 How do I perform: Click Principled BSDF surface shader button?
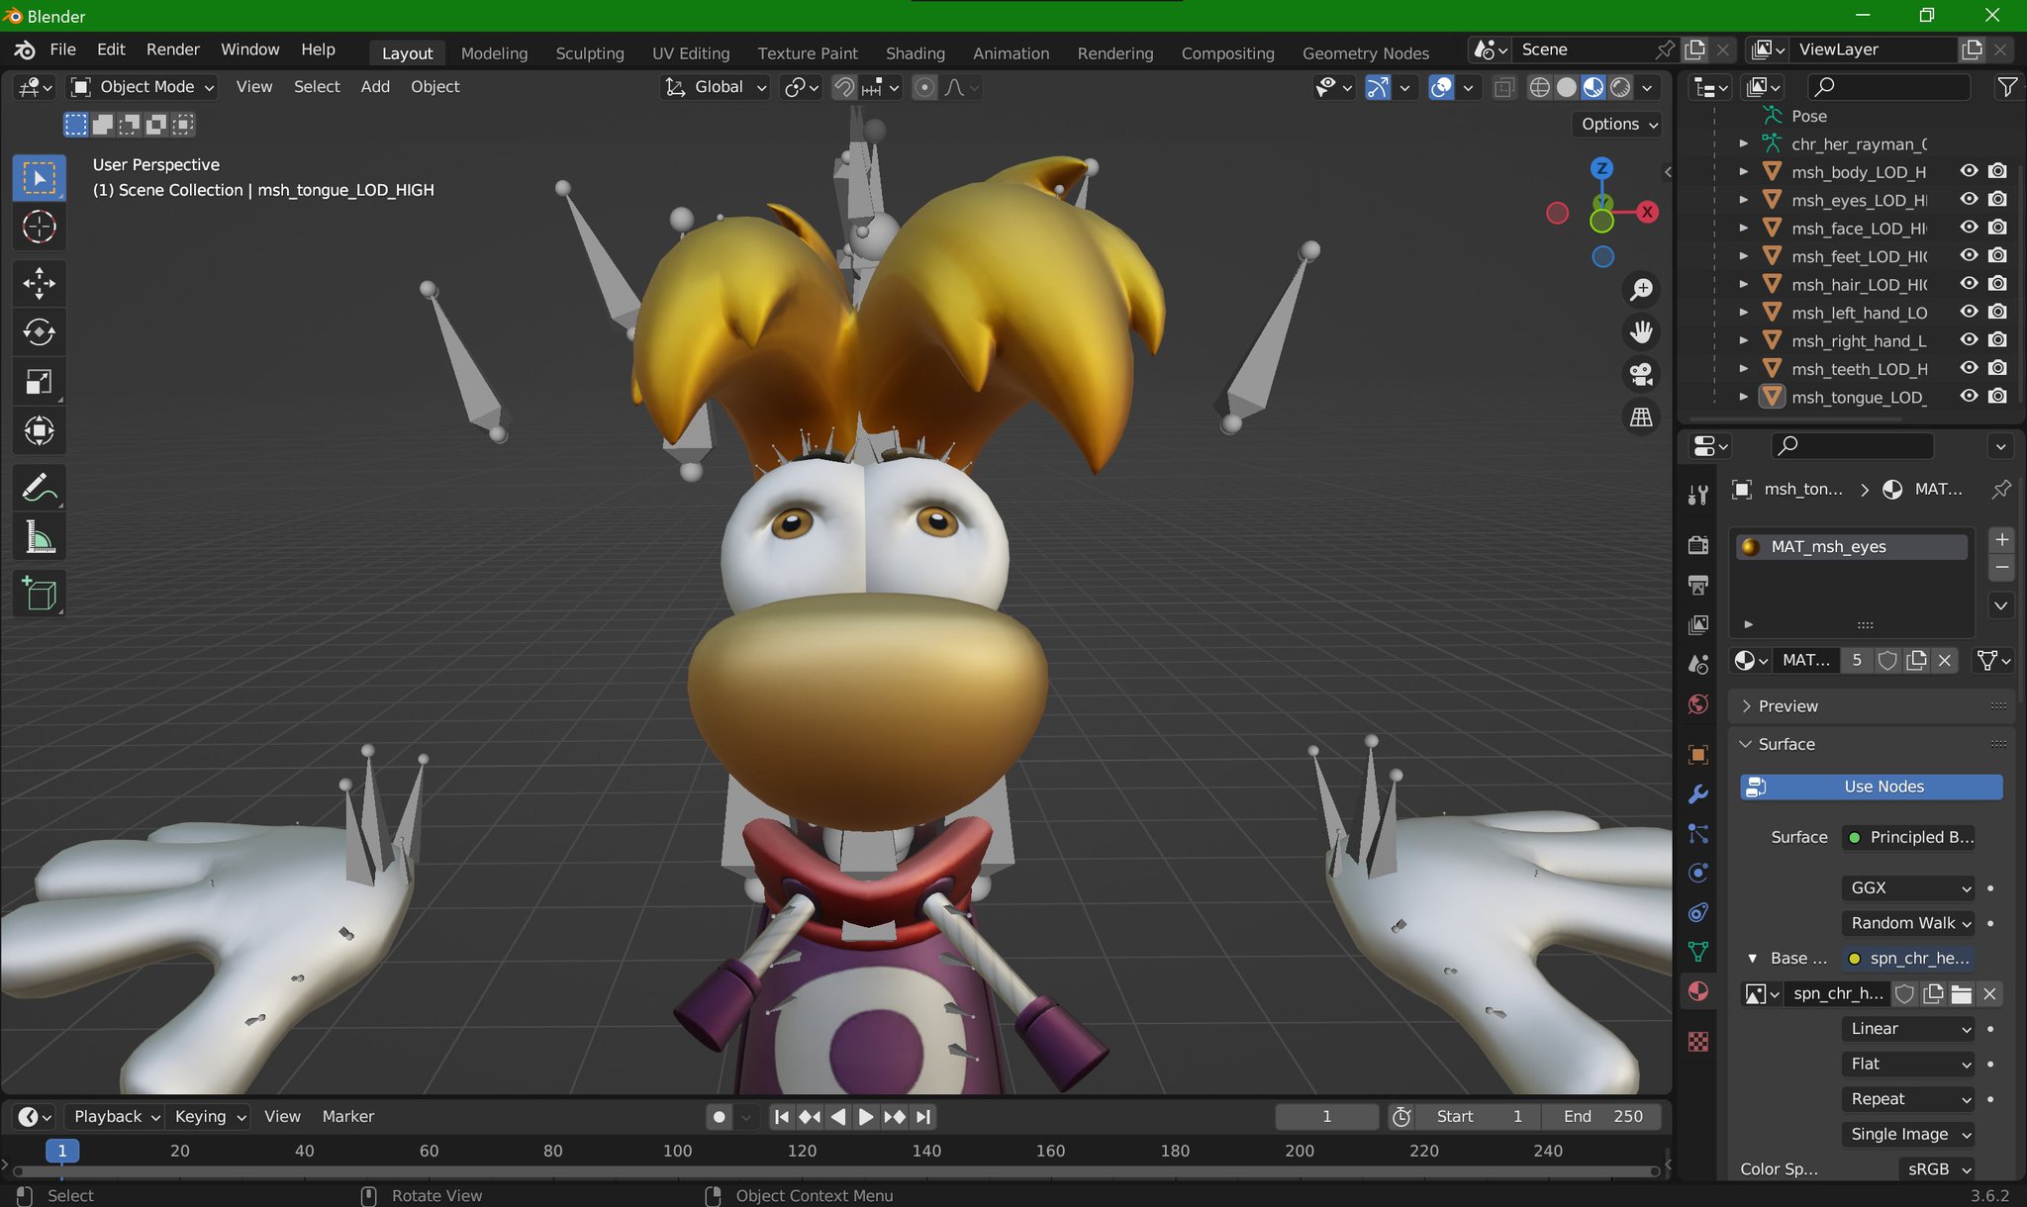pos(1907,837)
